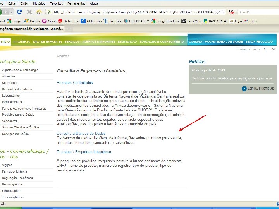Open SALA DE IMPRENSA navigation item
This screenshot has height=209, width=279.
(47, 41)
